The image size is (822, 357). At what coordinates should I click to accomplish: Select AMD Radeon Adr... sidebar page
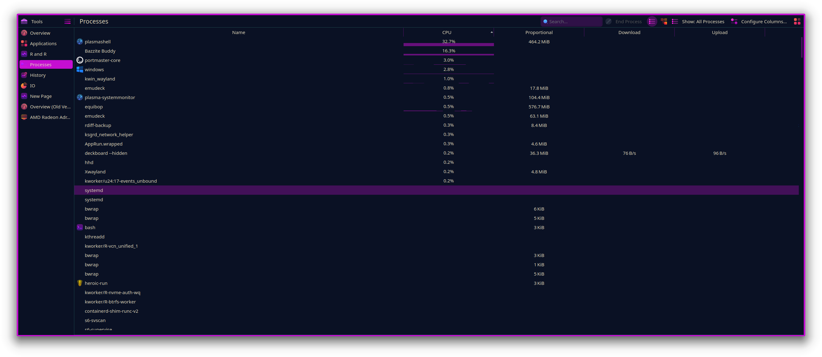tap(50, 117)
